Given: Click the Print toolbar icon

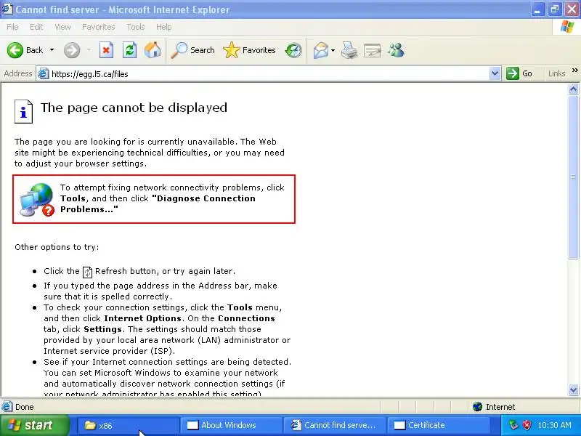Looking at the screenshot, I should (x=349, y=50).
